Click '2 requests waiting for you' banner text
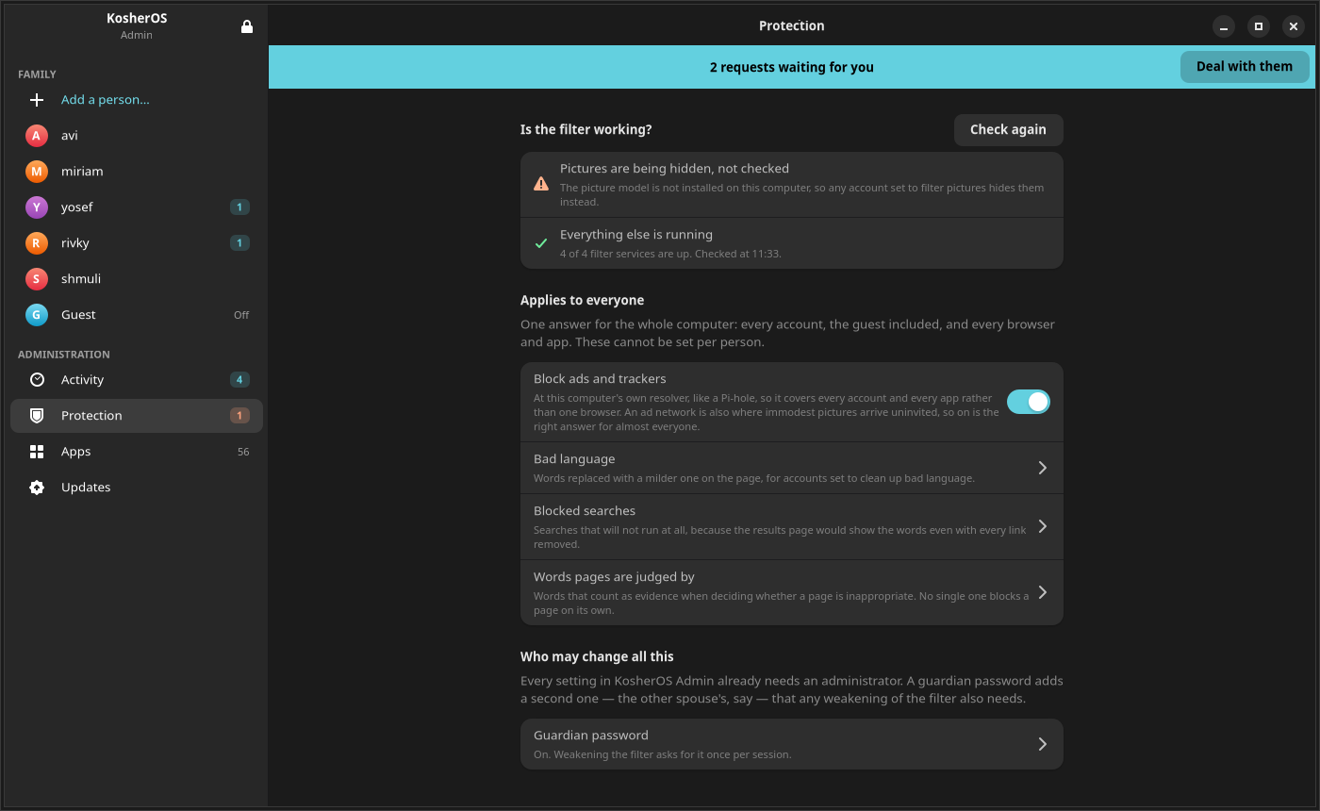Image resolution: width=1320 pixels, height=811 pixels. click(x=792, y=67)
